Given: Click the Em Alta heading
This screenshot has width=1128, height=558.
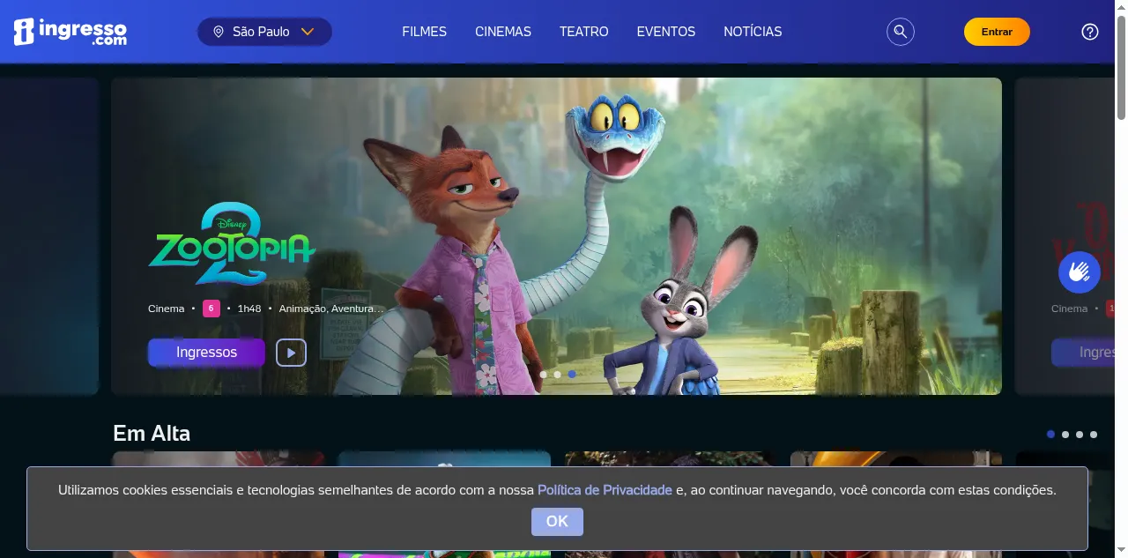Looking at the screenshot, I should click(152, 433).
